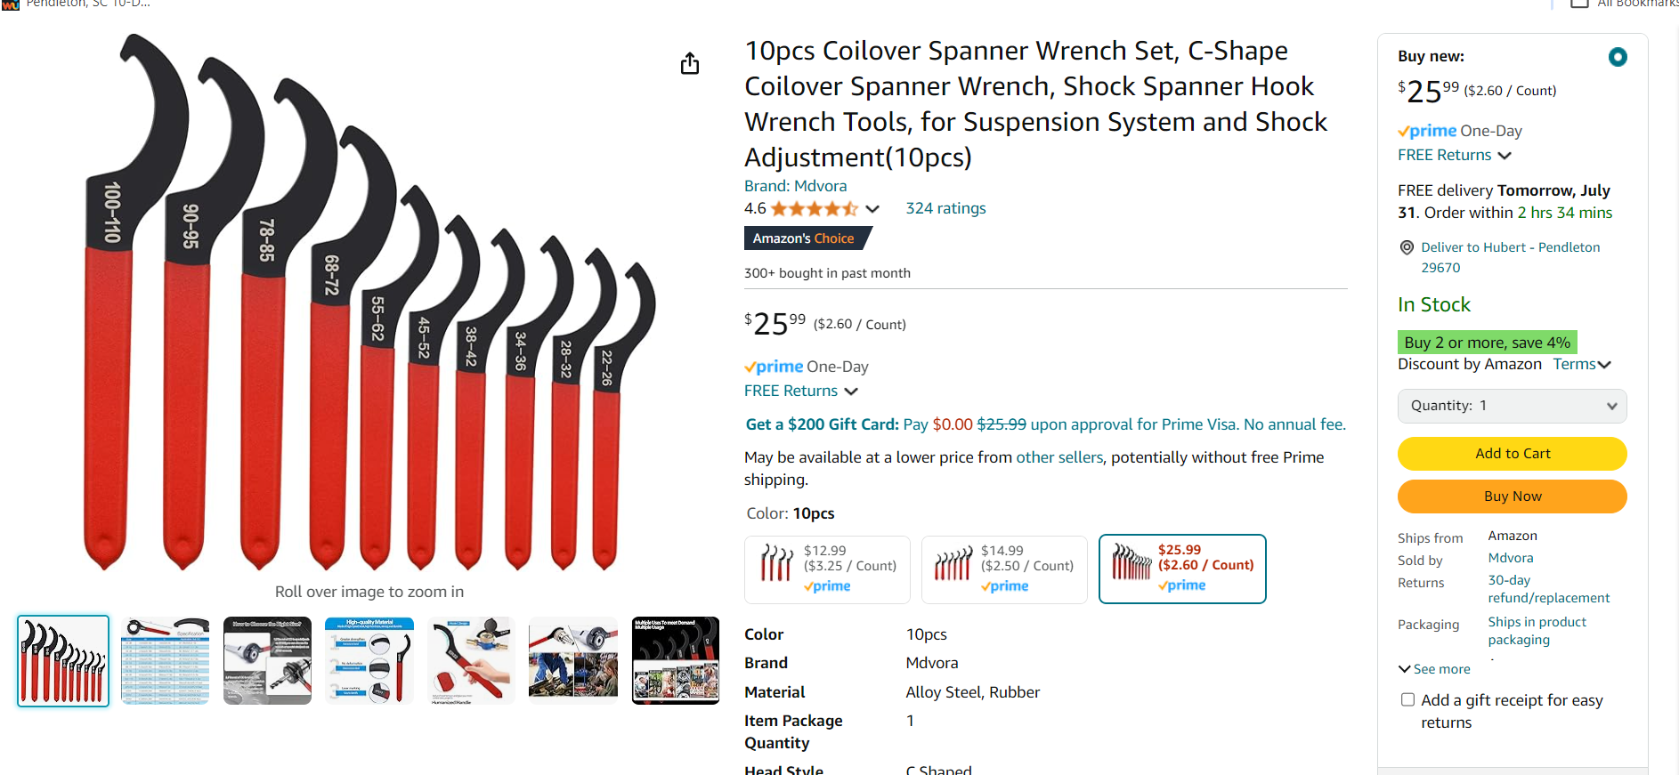Select the Buy new radio button

(1618, 57)
